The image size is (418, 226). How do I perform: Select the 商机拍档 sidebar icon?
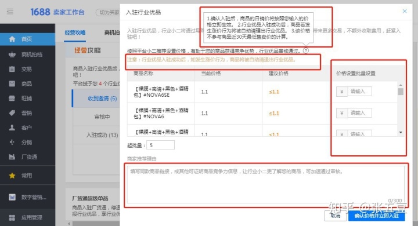pos(12,54)
